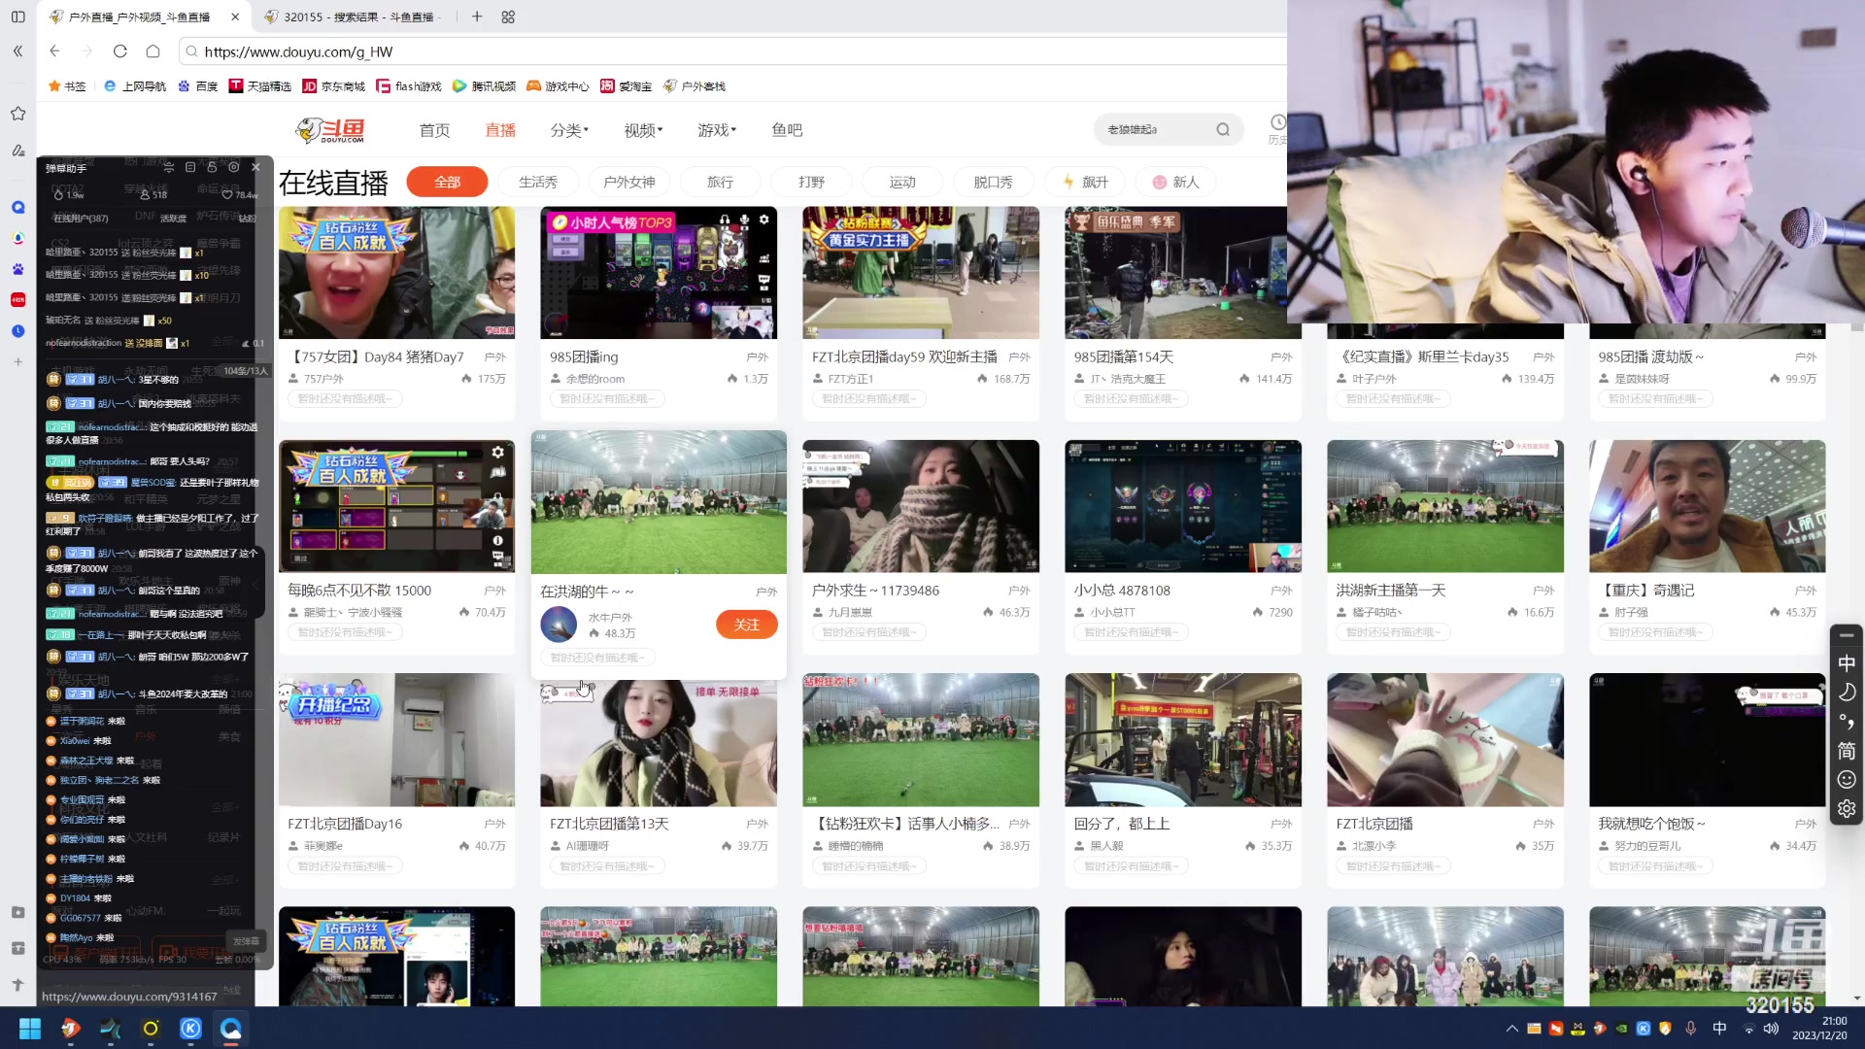Viewport: 1865px width, 1049px height.
Task: Click the Douyu logo
Action: click(330, 130)
